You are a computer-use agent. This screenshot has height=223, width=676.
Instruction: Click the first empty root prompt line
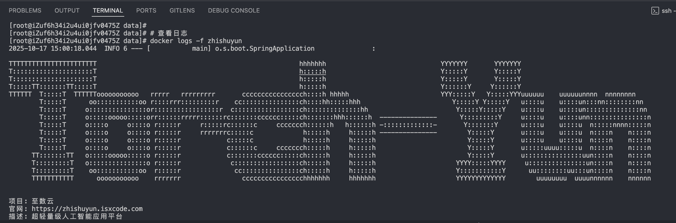tap(78, 26)
